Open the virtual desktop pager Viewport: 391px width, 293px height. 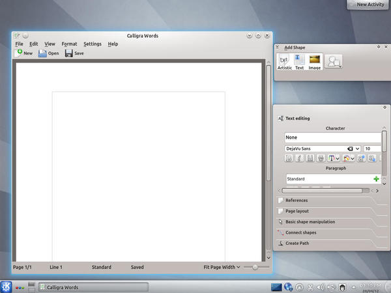31,287
